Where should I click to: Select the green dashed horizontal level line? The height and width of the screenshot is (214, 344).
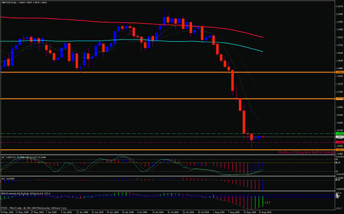pyautogui.click(x=168, y=133)
